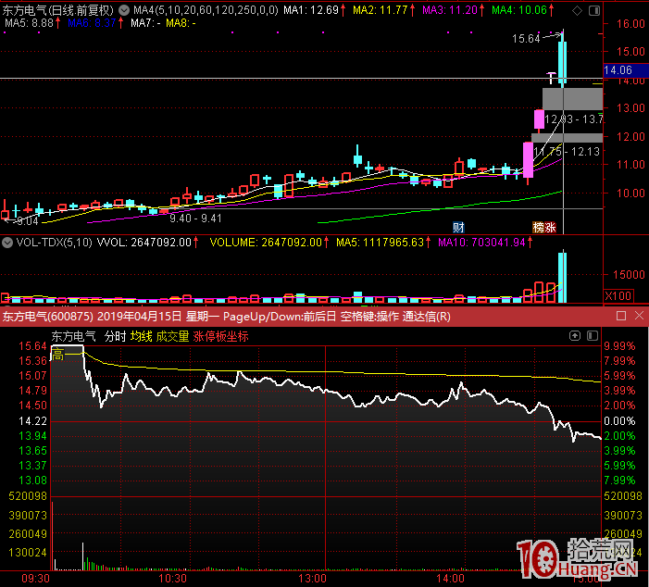Close the 东方电气 分时 window

coord(639,316)
